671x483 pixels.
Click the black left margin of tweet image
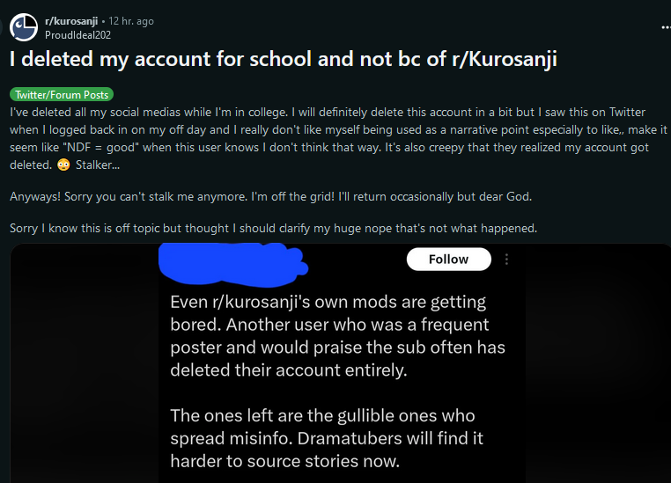point(85,363)
